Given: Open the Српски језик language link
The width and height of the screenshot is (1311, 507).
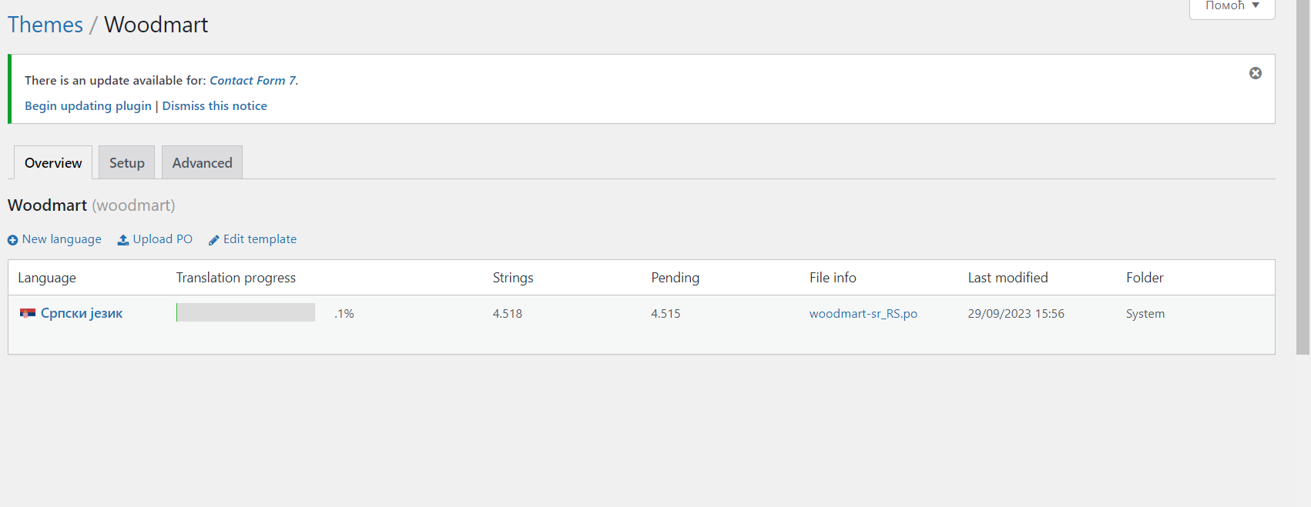Looking at the screenshot, I should tap(82, 313).
